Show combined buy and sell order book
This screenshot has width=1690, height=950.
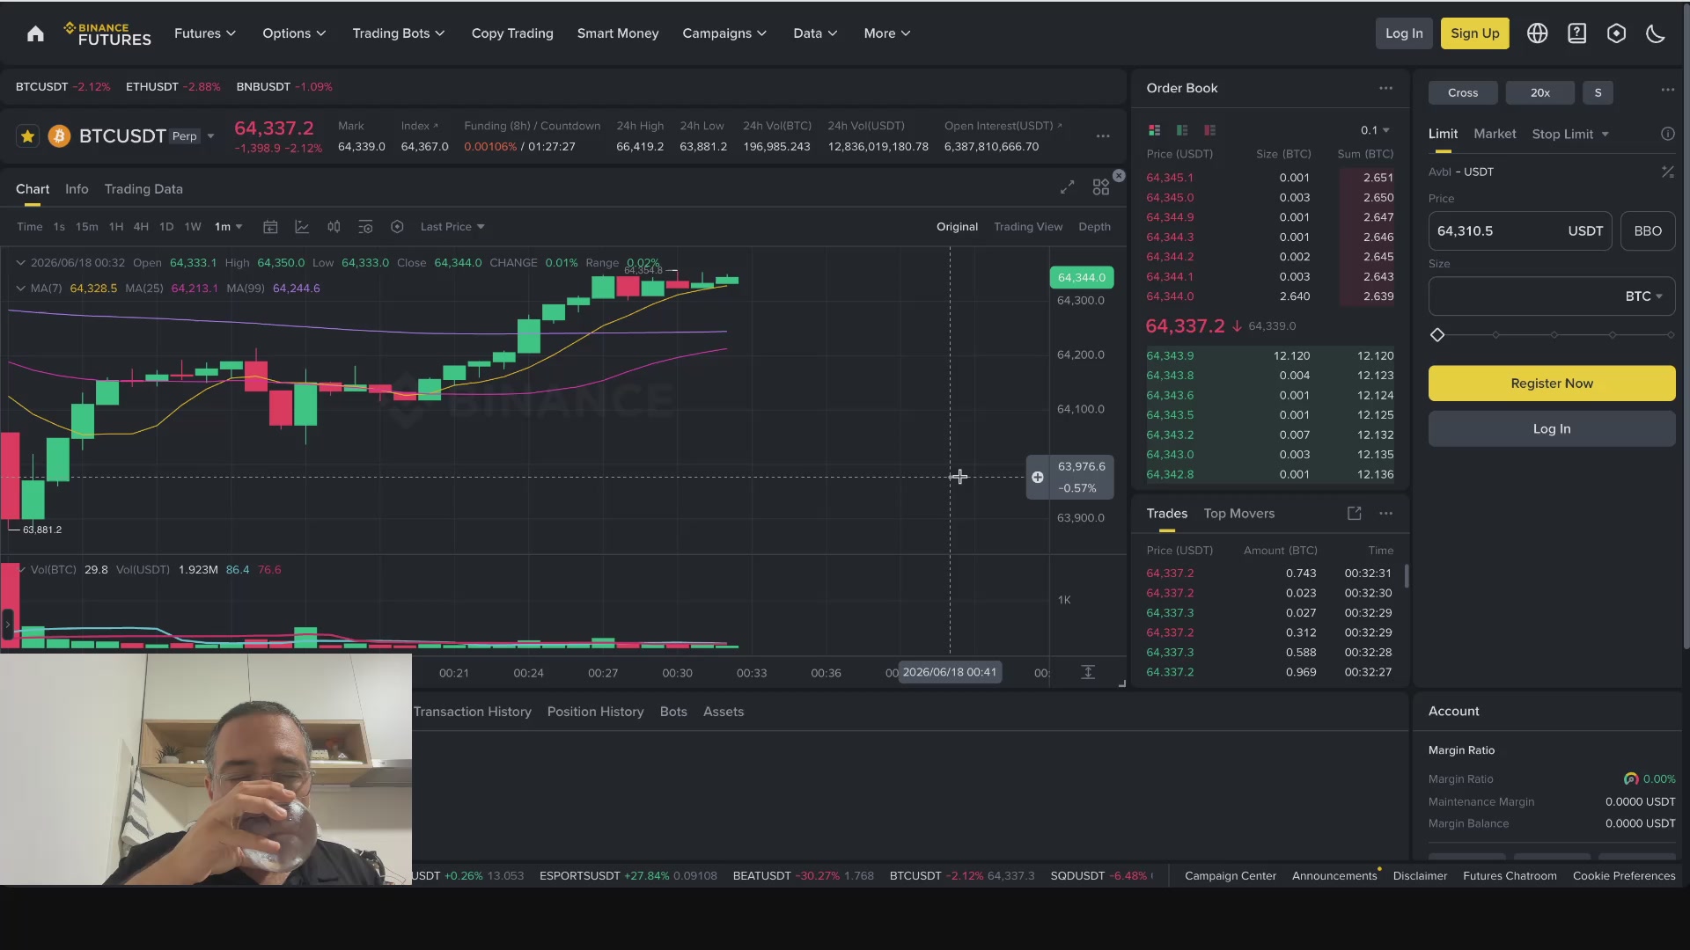pos(1154,130)
